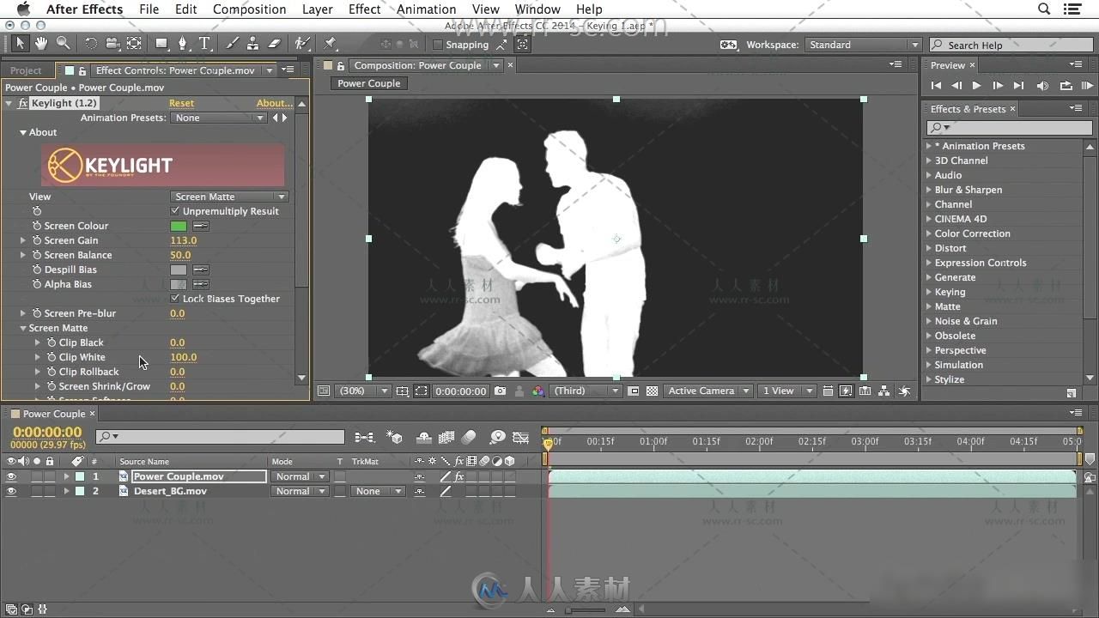
Task: Uncheck Unpremultiply Result
Action: 175,211
